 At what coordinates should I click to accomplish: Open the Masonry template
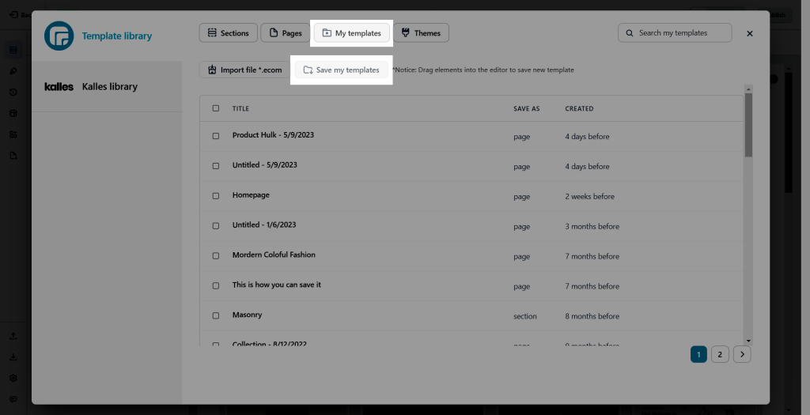(247, 315)
